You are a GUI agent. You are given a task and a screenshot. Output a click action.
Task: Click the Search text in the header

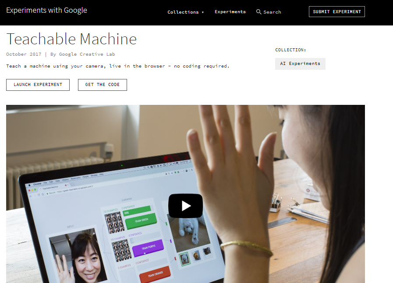tap(272, 12)
